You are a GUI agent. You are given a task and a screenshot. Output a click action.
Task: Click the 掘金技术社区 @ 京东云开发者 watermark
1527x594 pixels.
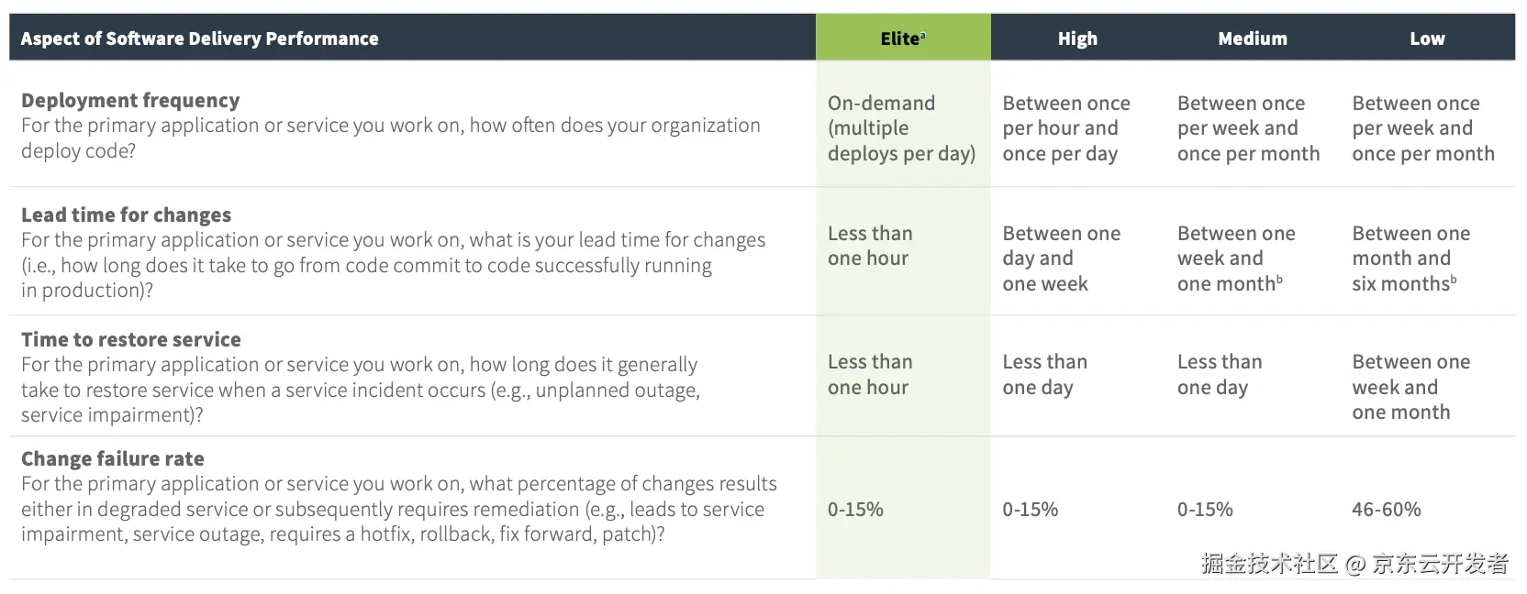(x=1354, y=563)
